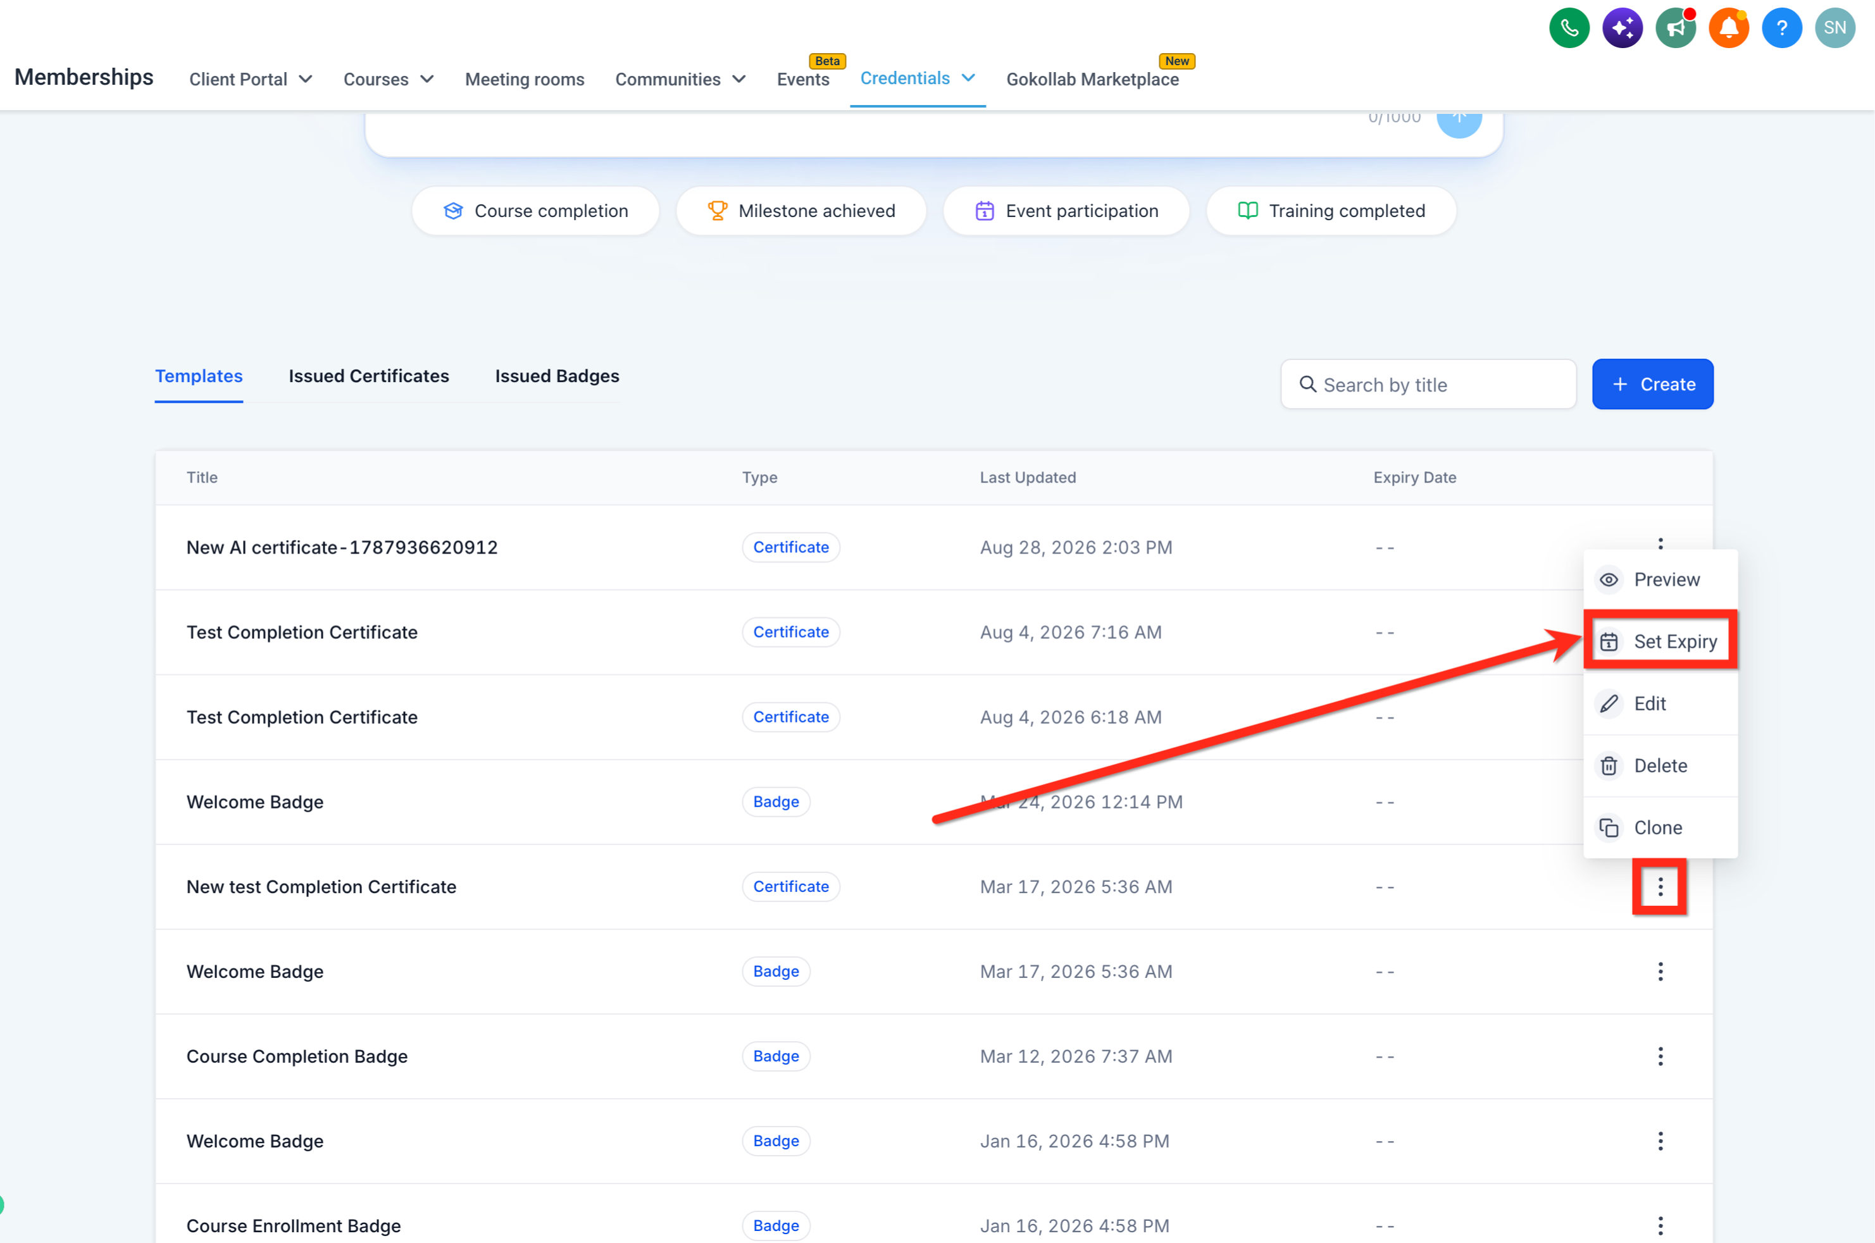Click the magnifier icon in search field
This screenshot has height=1243, width=1875.
[1307, 385]
